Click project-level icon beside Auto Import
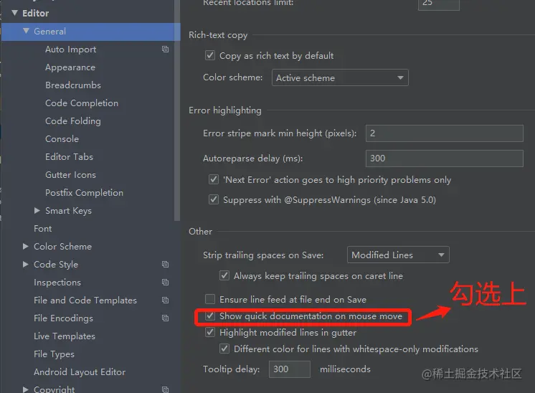 165,49
